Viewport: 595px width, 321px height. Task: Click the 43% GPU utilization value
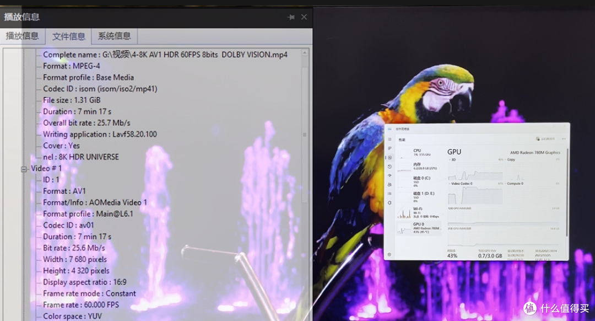point(452,256)
